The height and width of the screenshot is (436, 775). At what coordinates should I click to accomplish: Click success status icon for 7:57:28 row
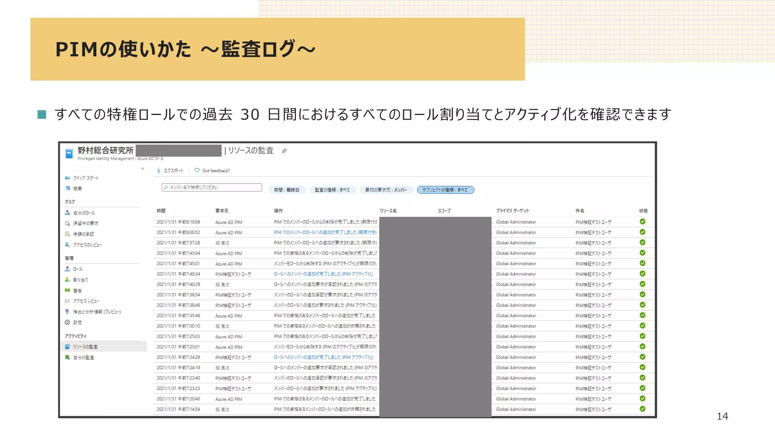click(643, 243)
